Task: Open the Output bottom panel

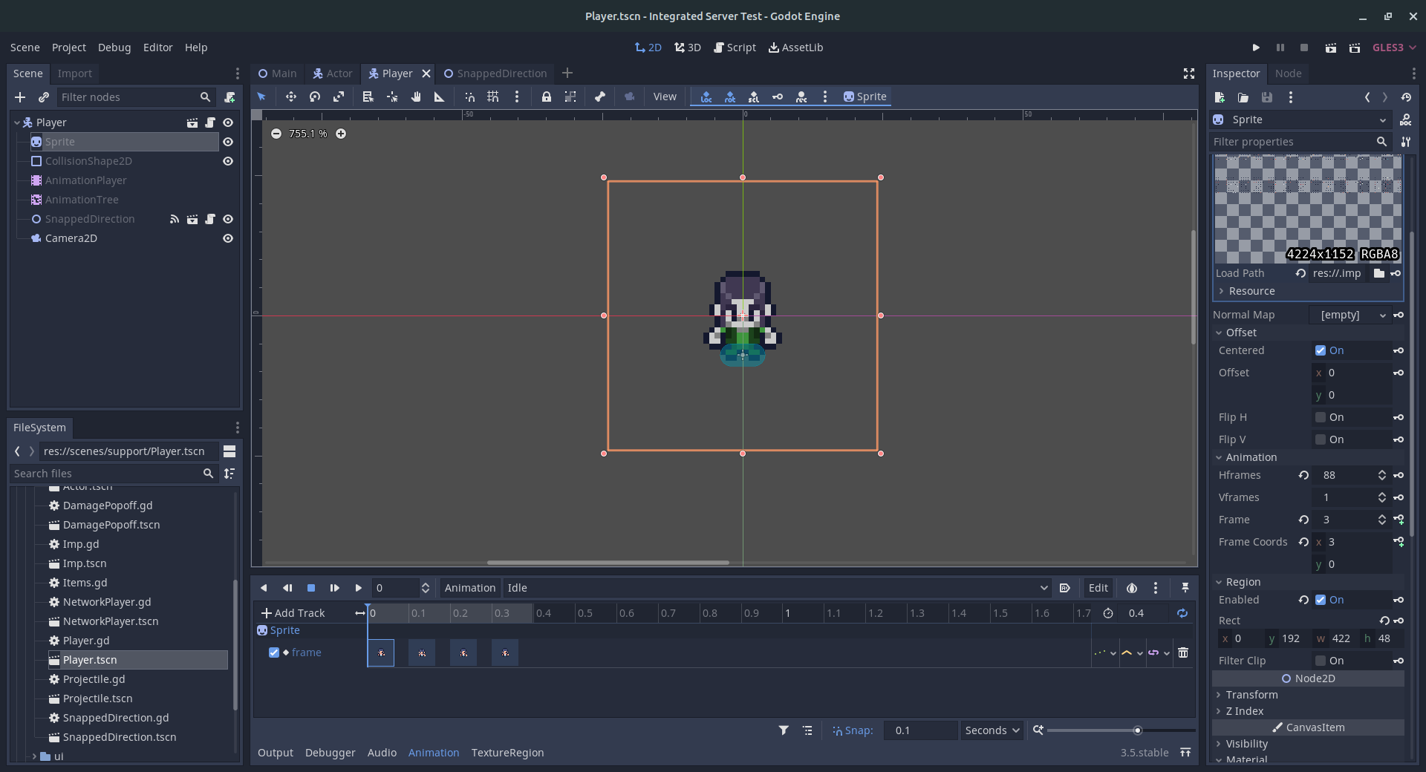Action: (276, 753)
